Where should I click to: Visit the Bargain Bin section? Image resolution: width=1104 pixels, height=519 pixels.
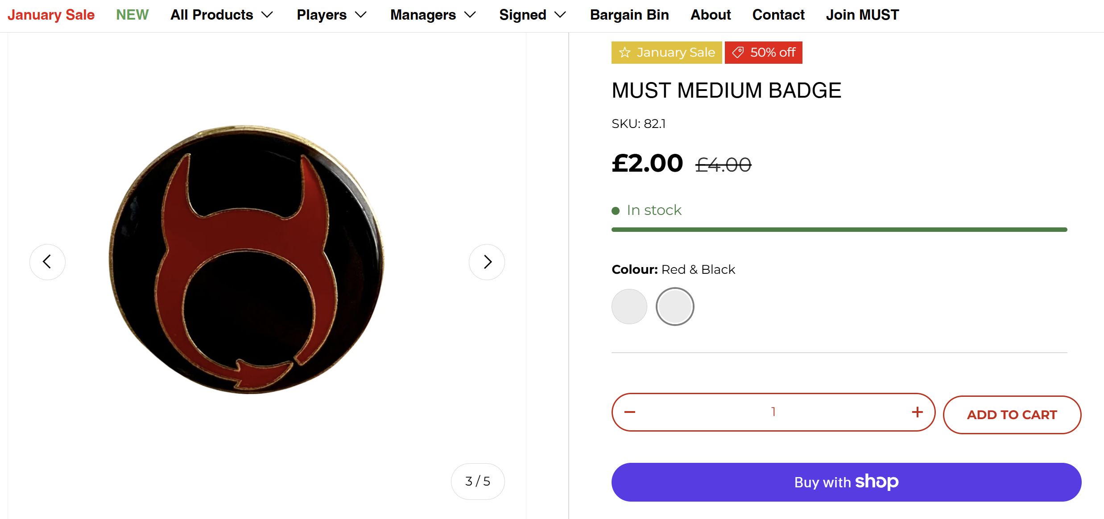(629, 15)
